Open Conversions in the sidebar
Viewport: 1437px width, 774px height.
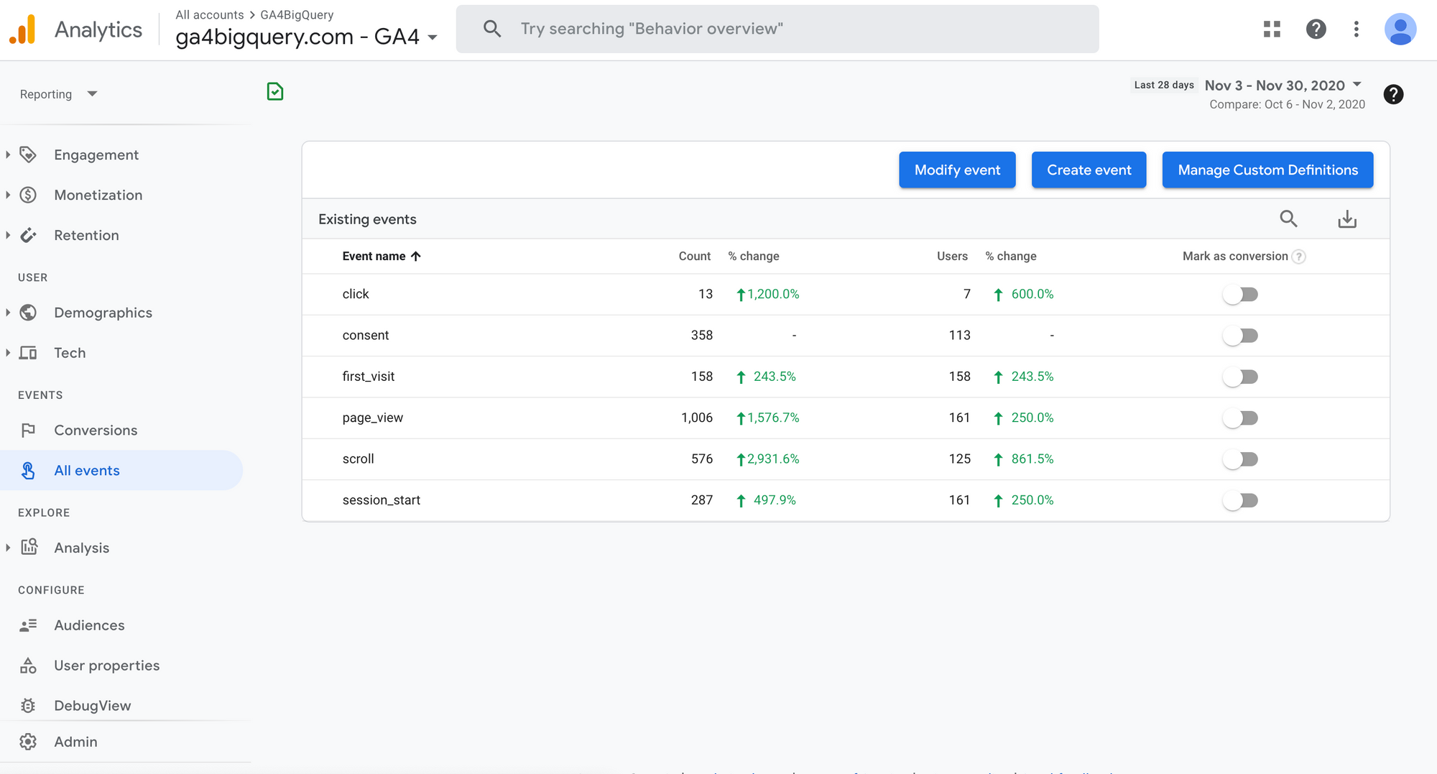pyautogui.click(x=96, y=430)
